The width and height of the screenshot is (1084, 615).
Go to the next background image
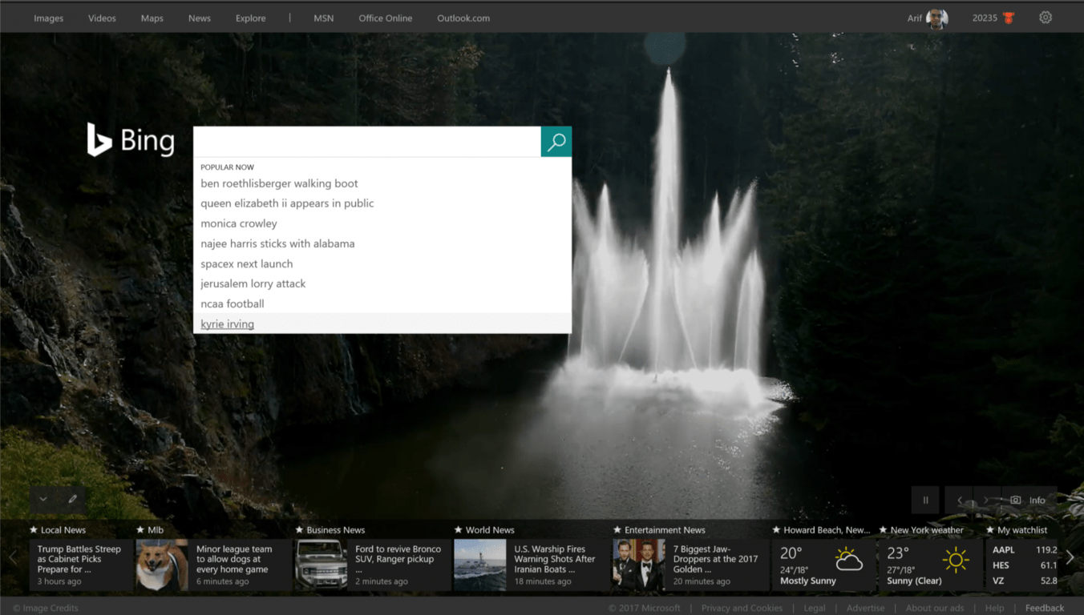click(987, 500)
